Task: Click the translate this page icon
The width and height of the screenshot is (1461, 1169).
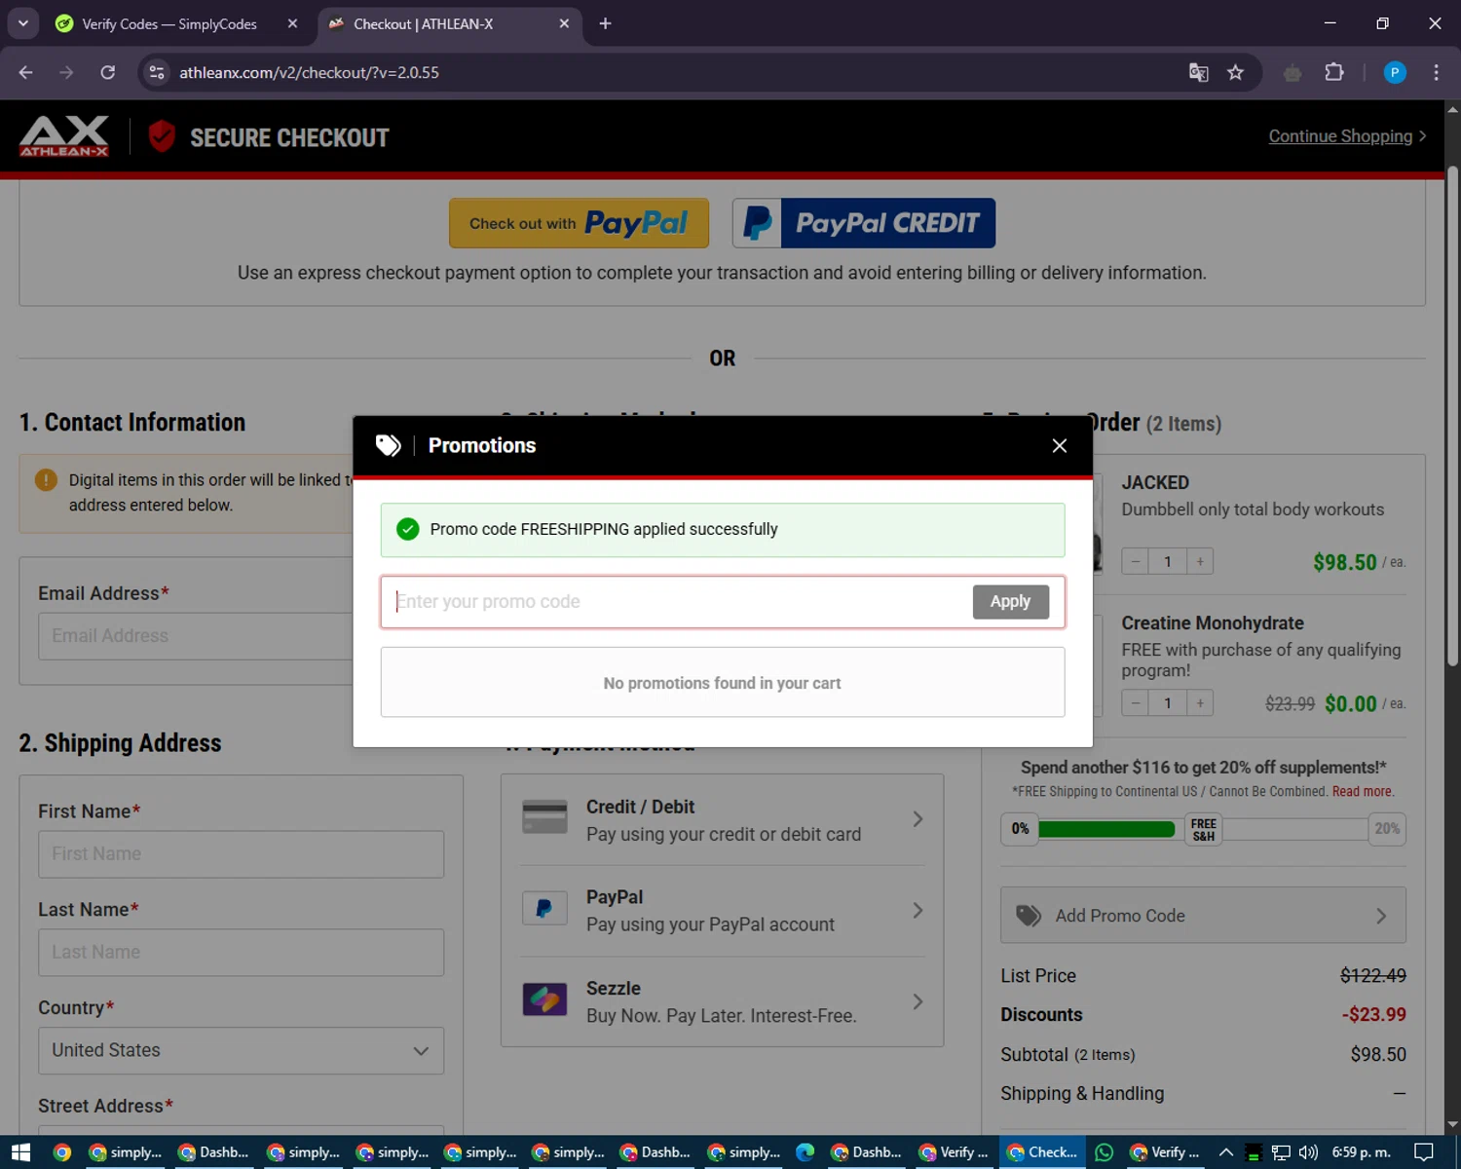Action: (1199, 72)
